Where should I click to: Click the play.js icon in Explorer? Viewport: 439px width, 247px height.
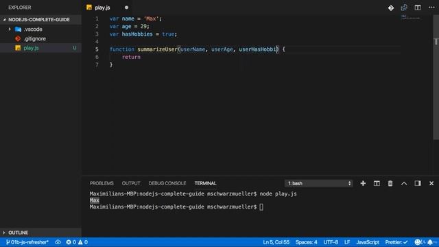(18, 48)
